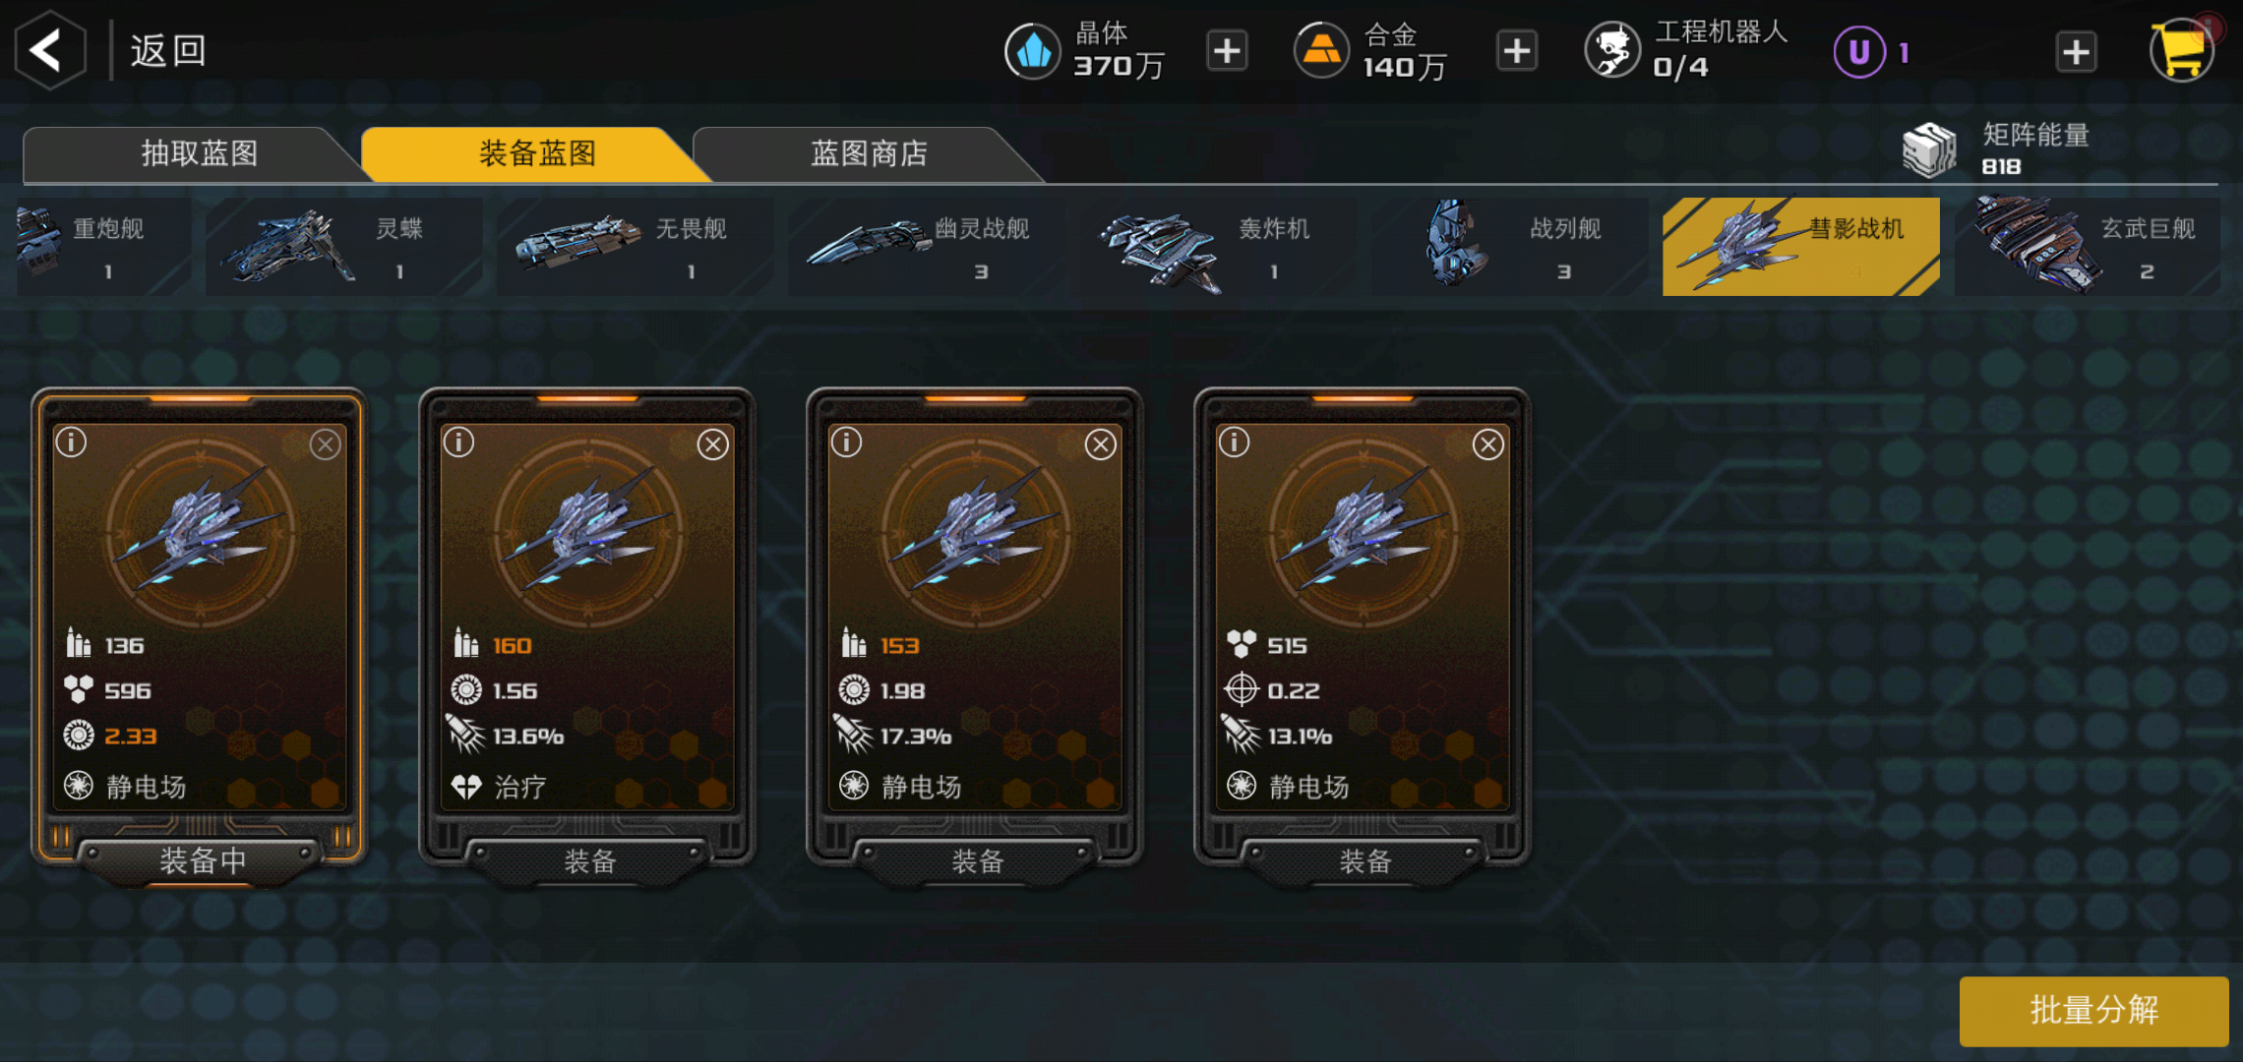Select the 轰炸机 ship category
The height and width of the screenshot is (1062, 2243).
1218,247
